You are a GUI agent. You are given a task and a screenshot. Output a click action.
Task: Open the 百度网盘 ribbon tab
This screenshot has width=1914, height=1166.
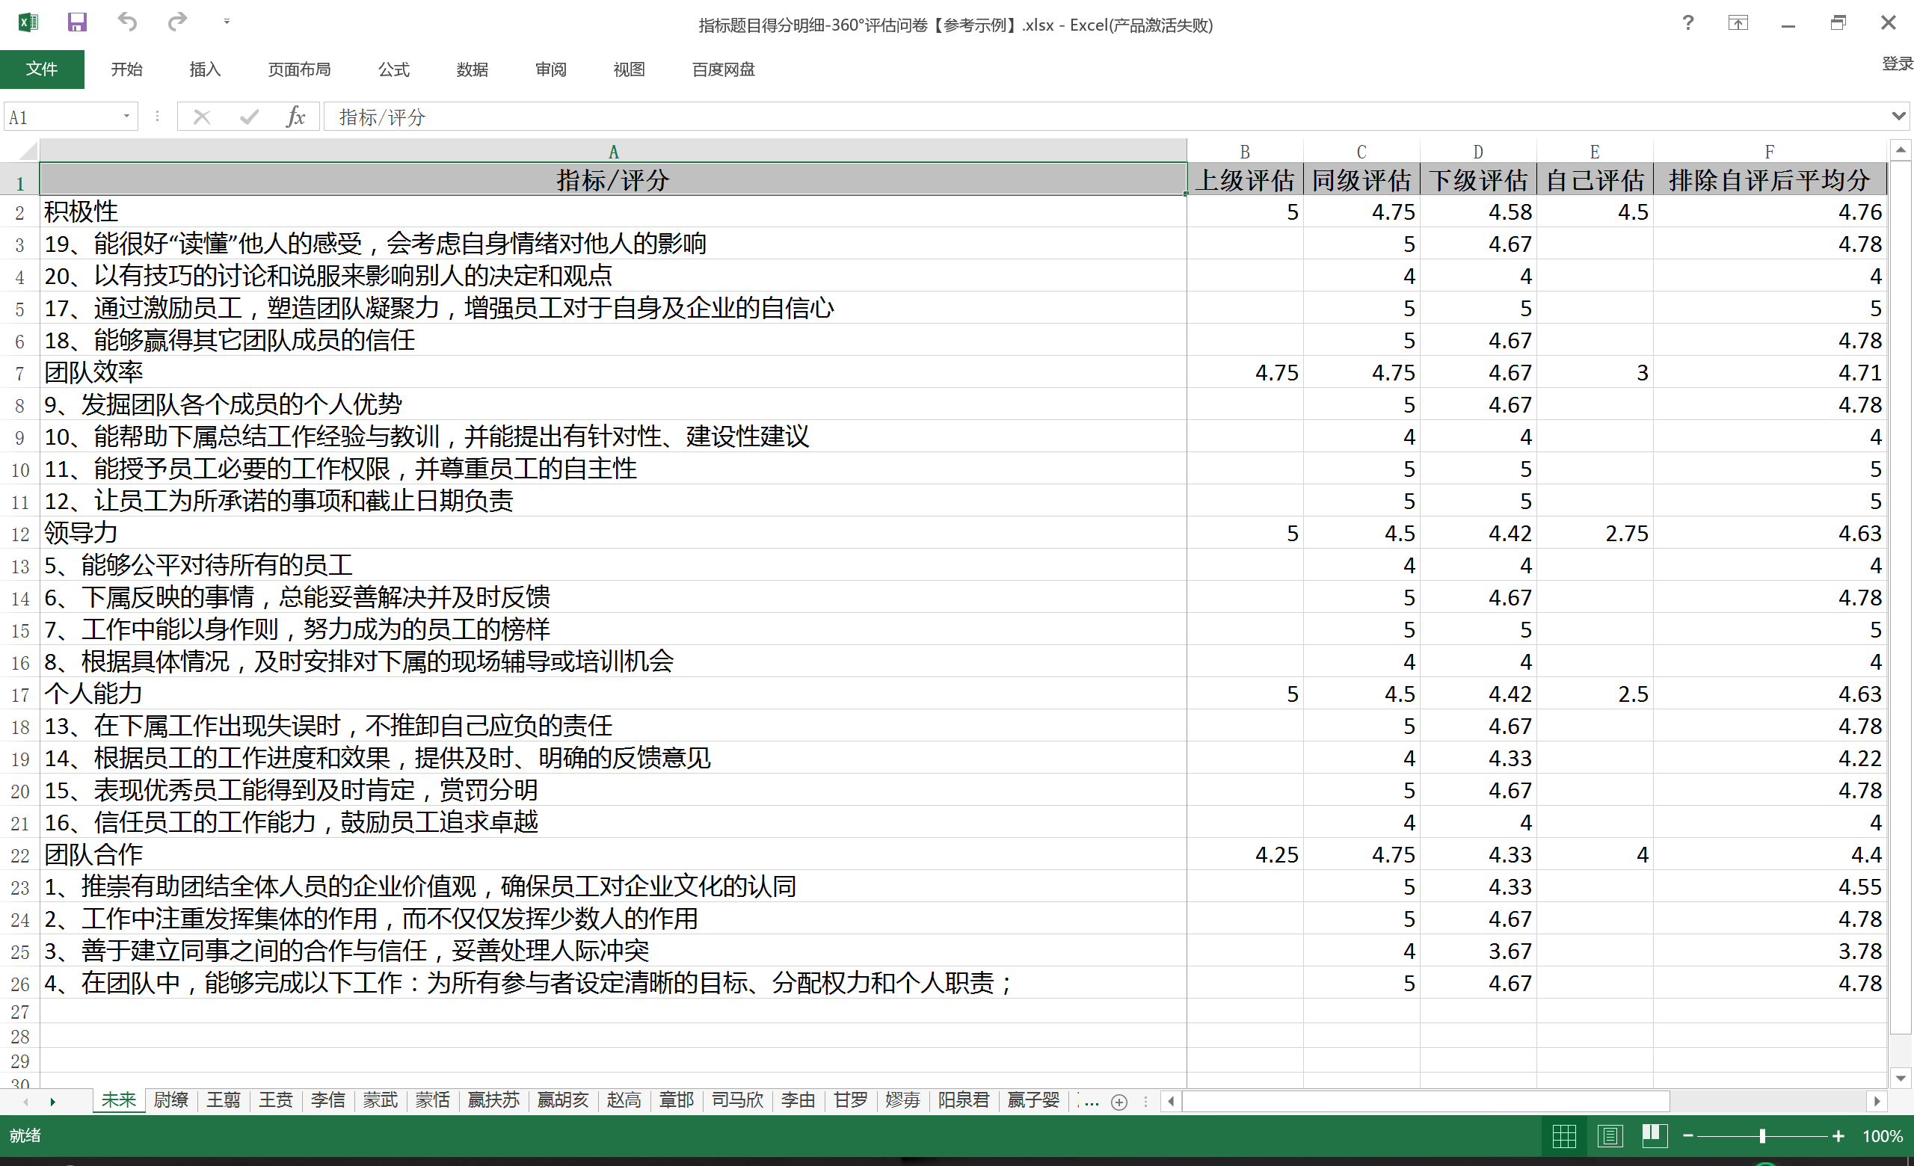(723, 69)
